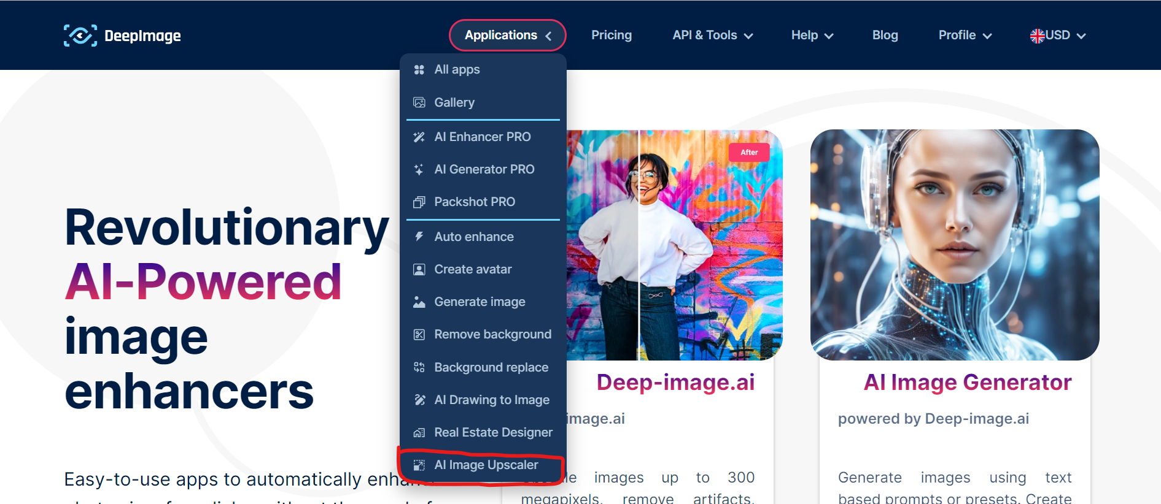Click the UK flag currency icon
The height and width of the screenshot is (504, 1161).
coord(1038,36)
